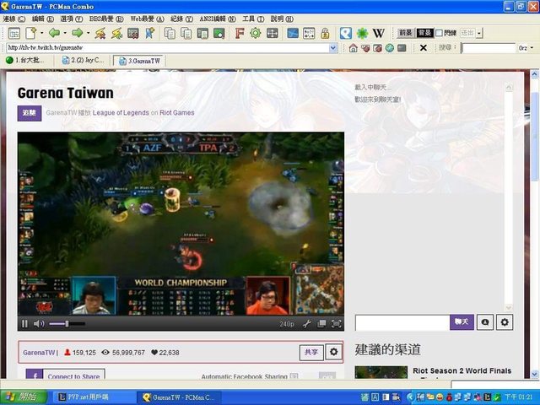Switch to tab 2.(2) Jay C...
The image size is (540, 405).
[x=83, y=61]
